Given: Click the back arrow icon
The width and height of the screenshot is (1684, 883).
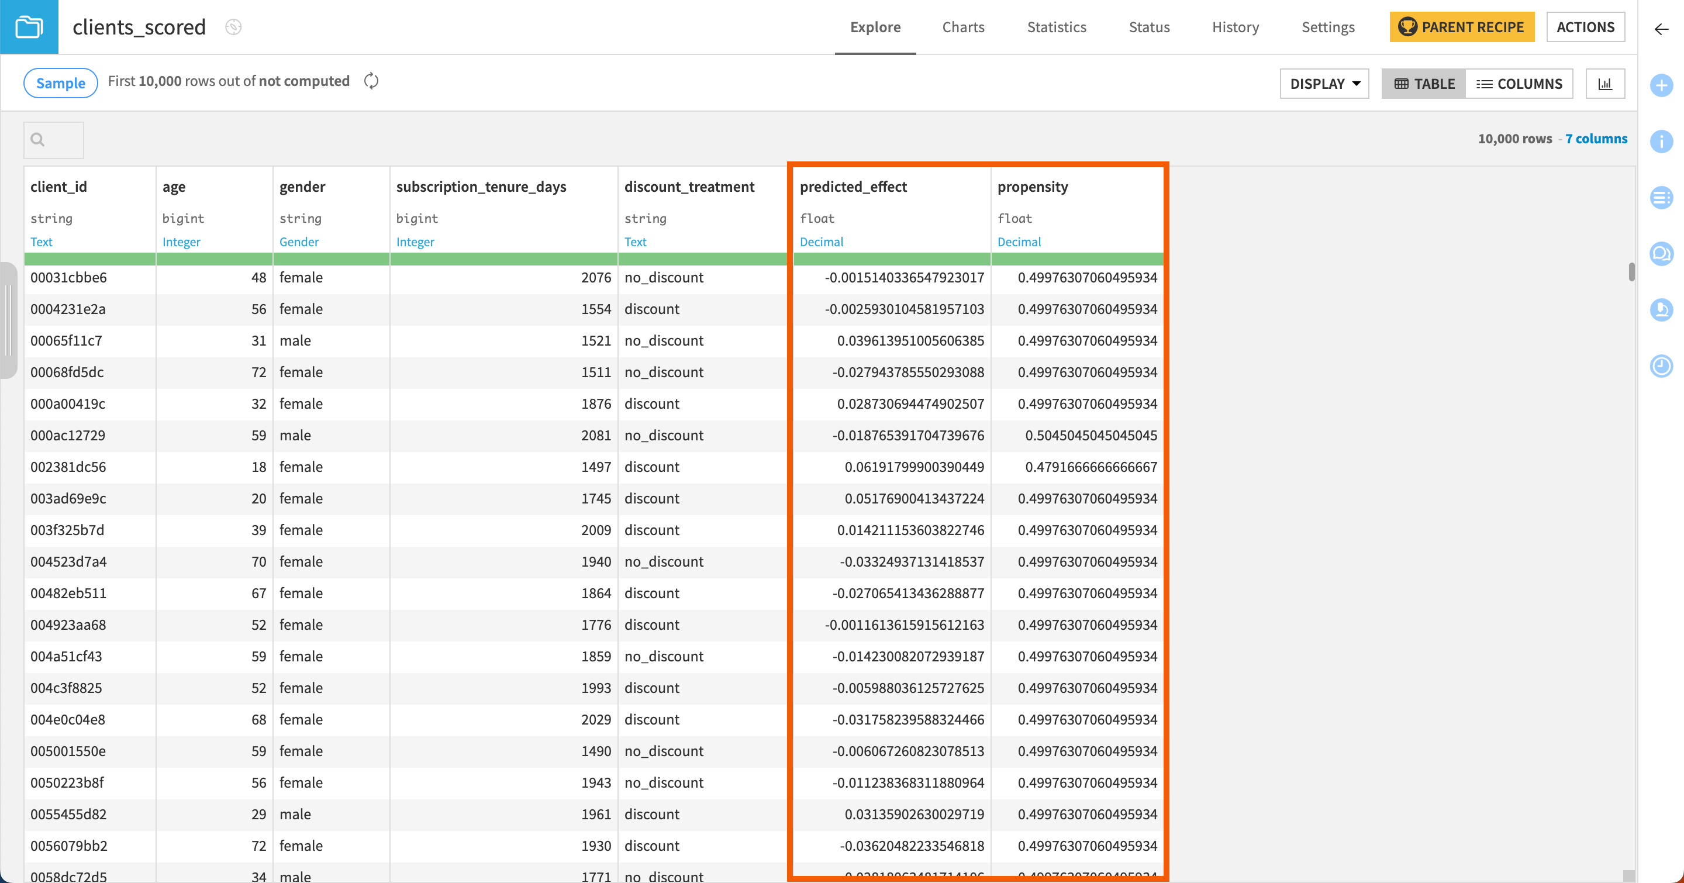Looking at the screenshot, I should [x=1661, y=29].
